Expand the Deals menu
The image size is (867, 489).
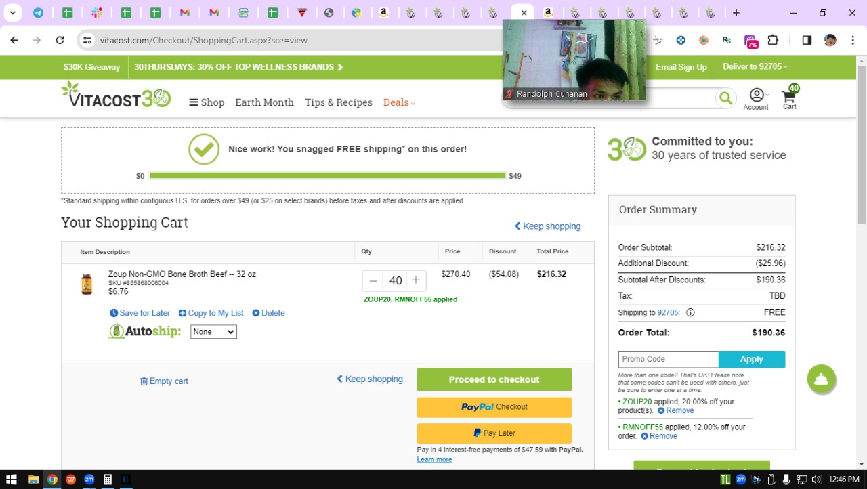click(x=399, y=102)
